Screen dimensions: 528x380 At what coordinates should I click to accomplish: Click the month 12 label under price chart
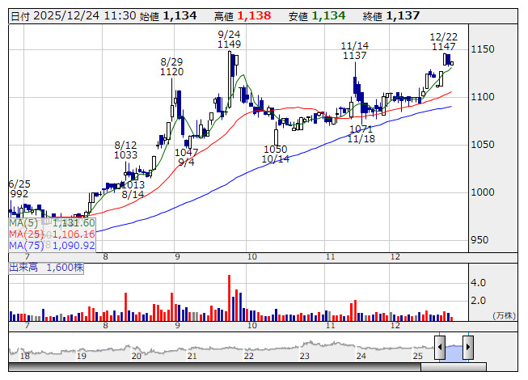pos(395,257)
